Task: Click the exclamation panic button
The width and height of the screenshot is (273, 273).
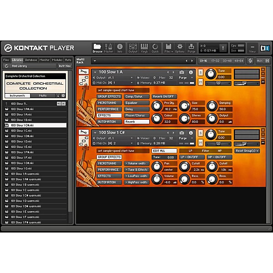Action: pos(222,48)
